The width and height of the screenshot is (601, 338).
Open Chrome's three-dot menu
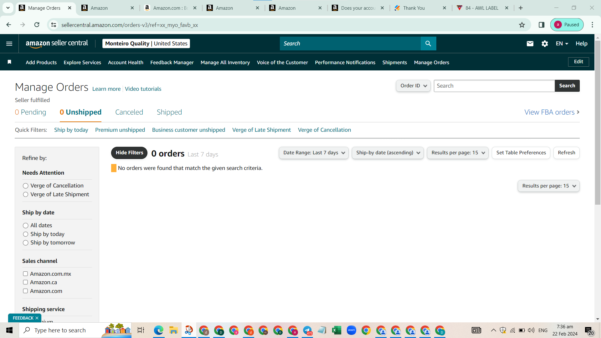click(592, 25)
